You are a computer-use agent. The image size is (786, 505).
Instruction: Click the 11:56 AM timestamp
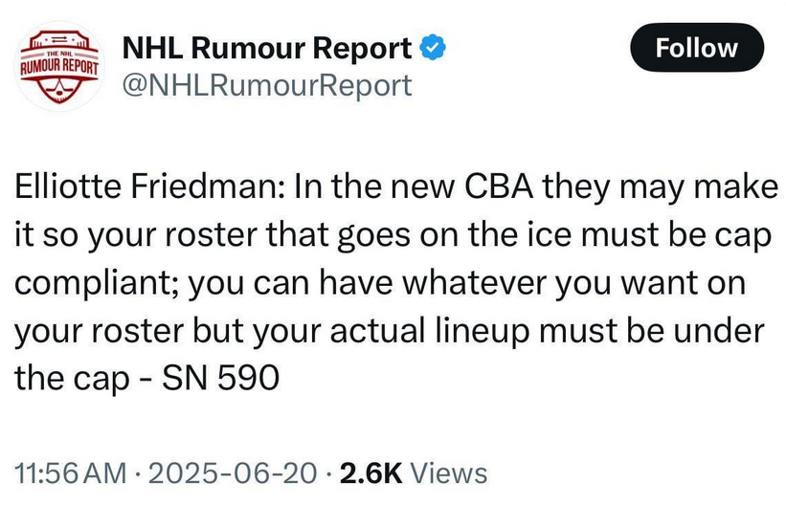point(71,472)
